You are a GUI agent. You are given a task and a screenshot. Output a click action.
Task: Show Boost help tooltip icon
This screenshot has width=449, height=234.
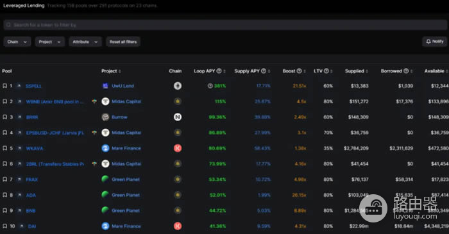click(300, 71)
